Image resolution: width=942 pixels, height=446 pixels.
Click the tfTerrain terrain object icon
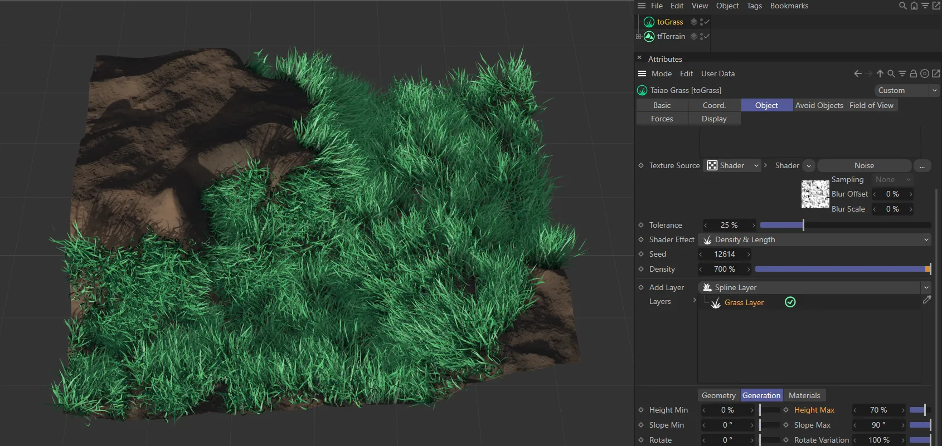(x=649, y=37)
